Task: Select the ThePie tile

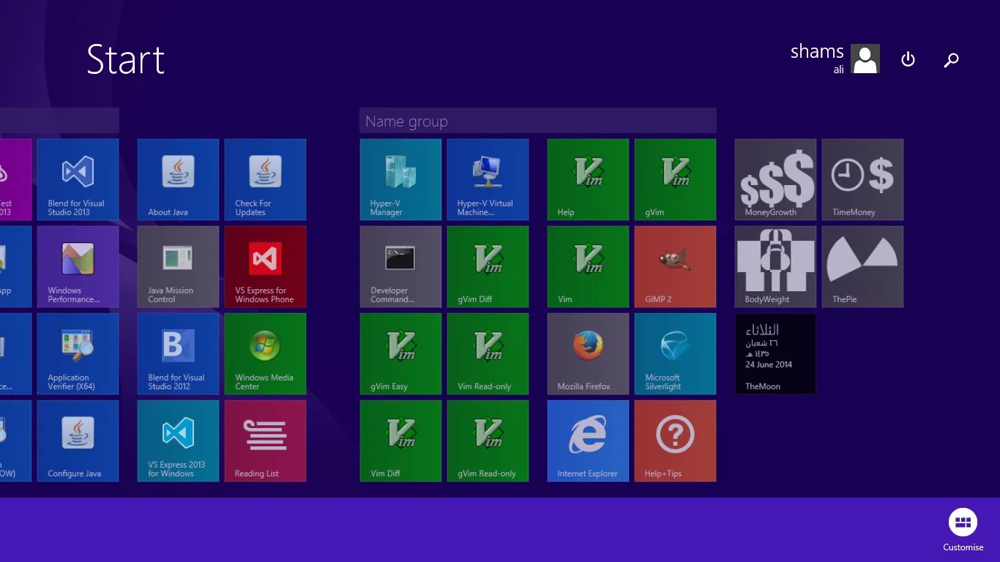Action: click(x=862, y=266)
